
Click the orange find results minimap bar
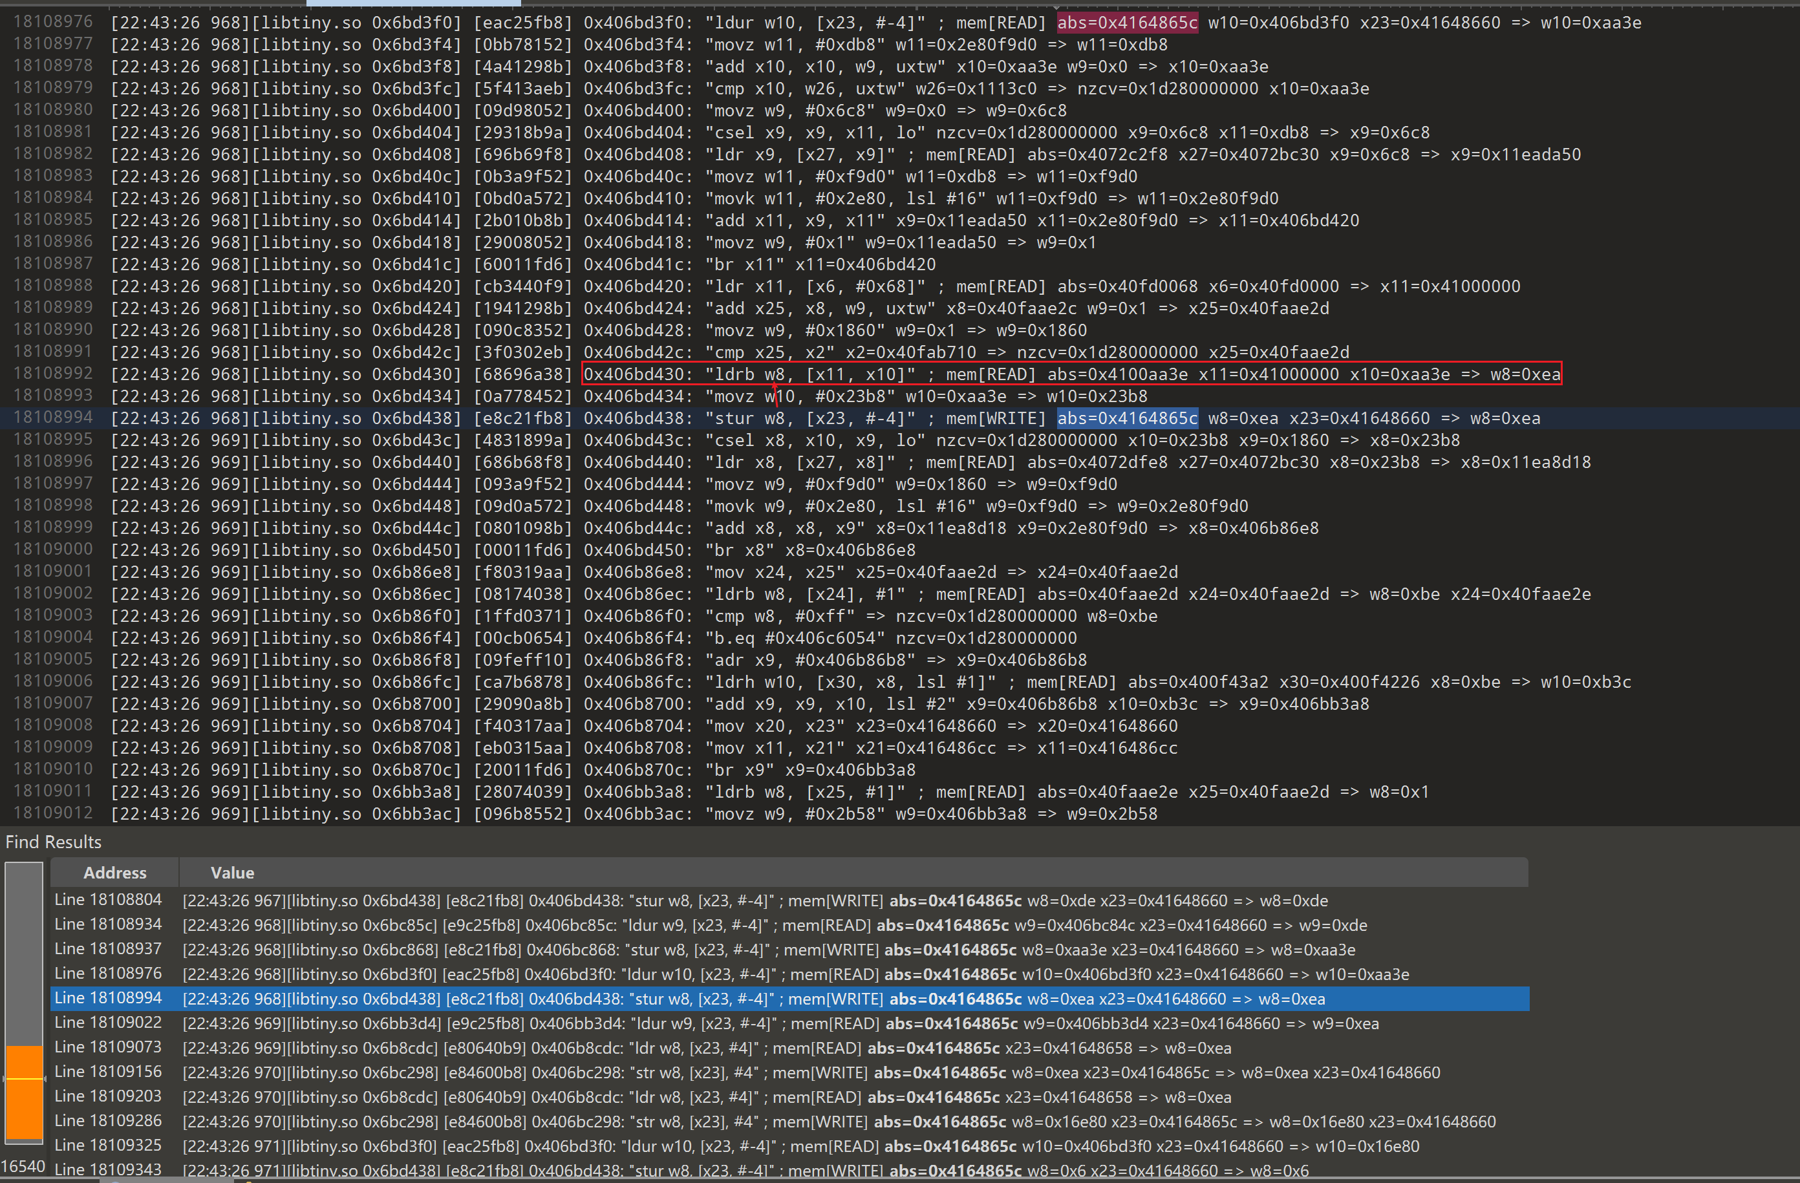(24, 1092)
